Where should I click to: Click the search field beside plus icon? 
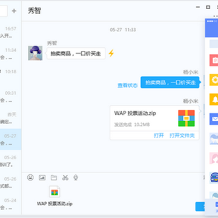[4, 11]
